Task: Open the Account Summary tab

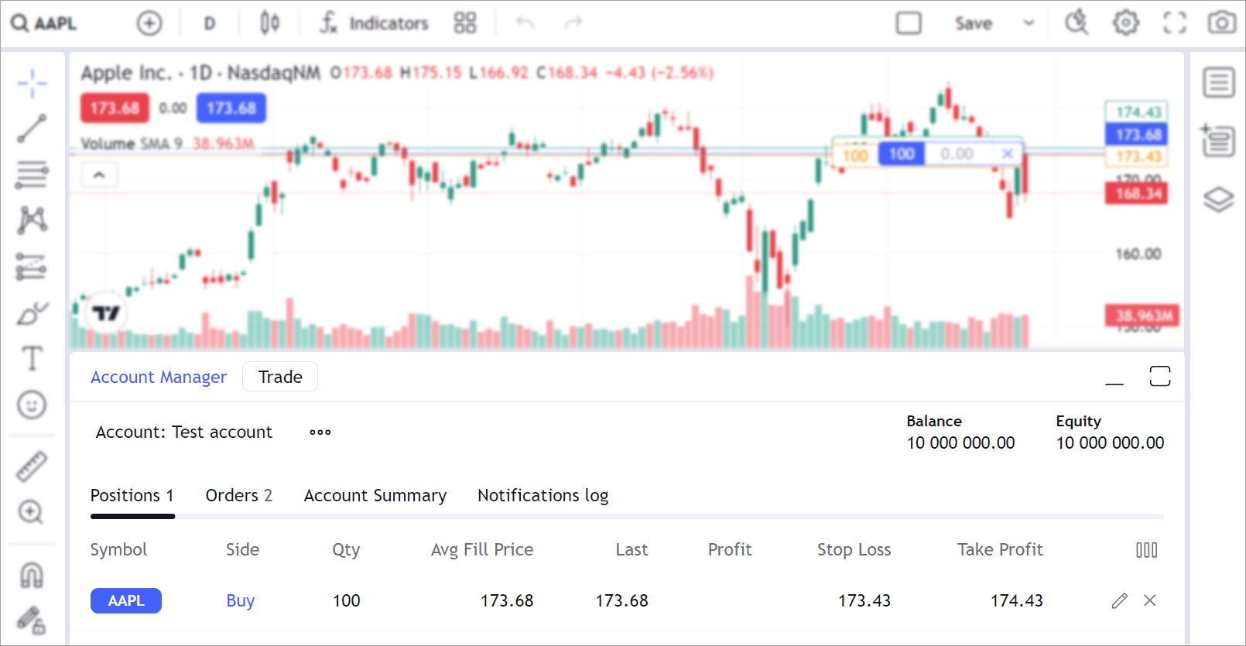Action: pos(375,495)
